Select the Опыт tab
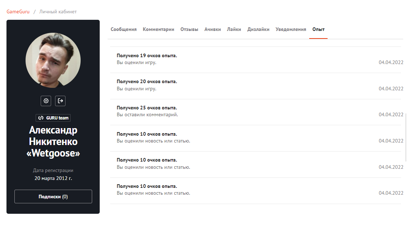Screen dimensions: 410x226 tap(319, 29)
